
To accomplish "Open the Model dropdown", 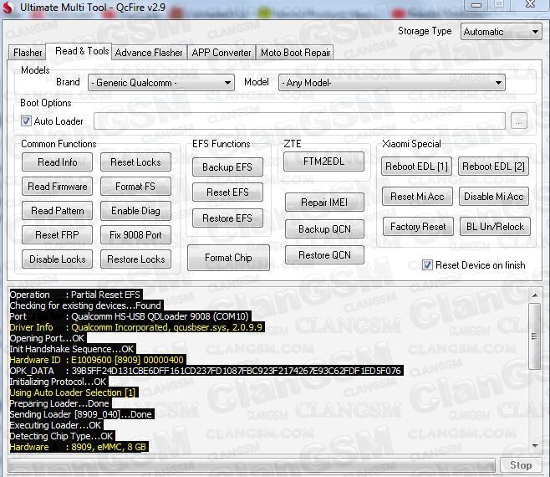I will point(392,83).
